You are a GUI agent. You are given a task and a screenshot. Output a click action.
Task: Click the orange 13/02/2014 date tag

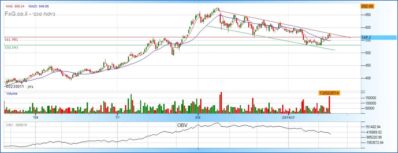tap(329, 93)
